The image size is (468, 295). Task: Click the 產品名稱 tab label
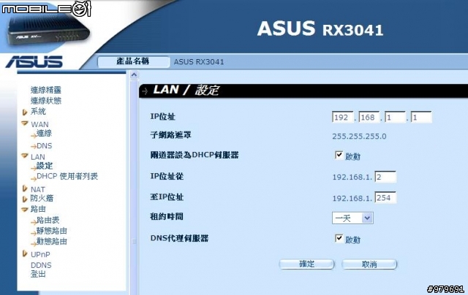coord(133,61)
